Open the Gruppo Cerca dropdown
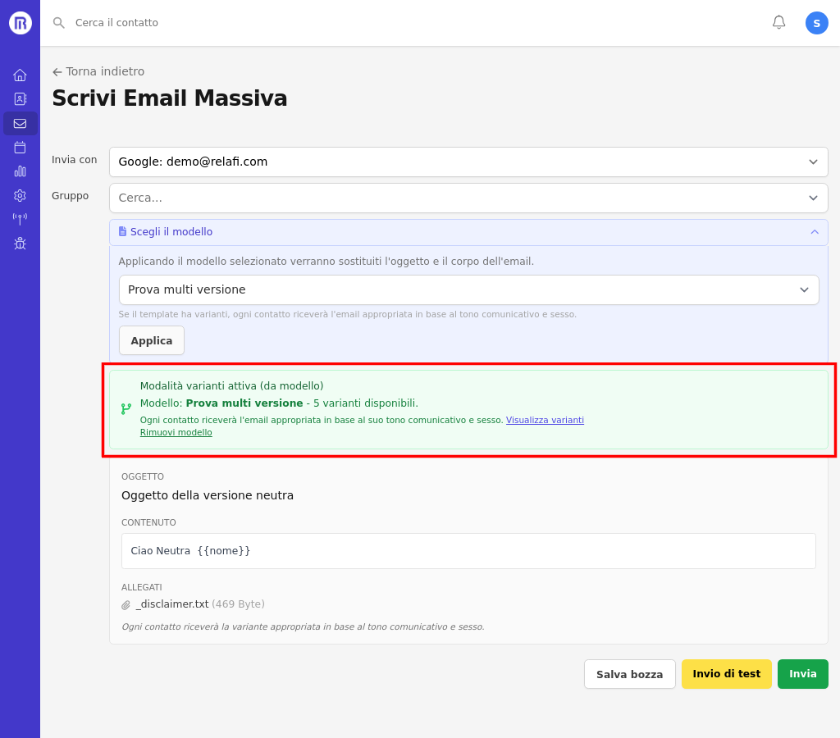Screen dimensions: 840x738 468,198
